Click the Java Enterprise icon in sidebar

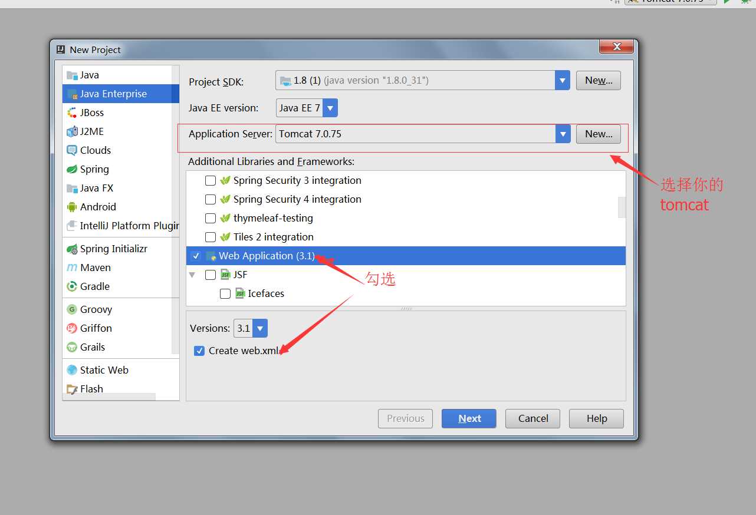[72, 94]
